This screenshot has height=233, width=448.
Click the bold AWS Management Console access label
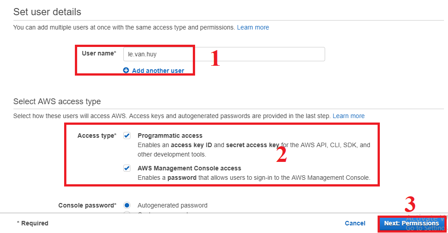click(189, 168)
